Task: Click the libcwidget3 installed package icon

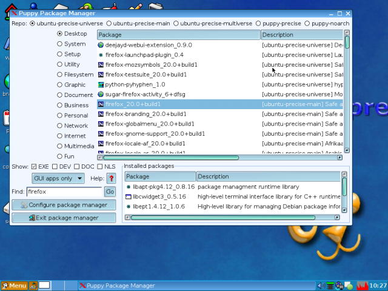Action: point(128,196)
